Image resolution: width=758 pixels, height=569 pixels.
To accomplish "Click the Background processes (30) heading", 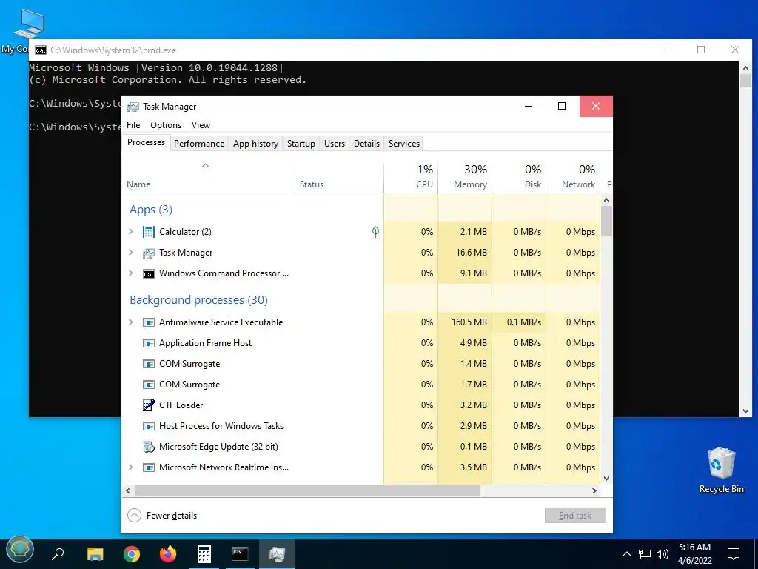I will click(x=198, y=300).
